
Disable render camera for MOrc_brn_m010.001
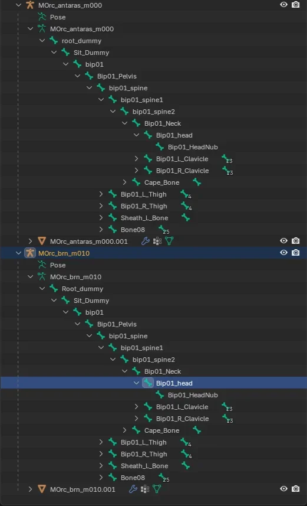[x=295, y=488]
